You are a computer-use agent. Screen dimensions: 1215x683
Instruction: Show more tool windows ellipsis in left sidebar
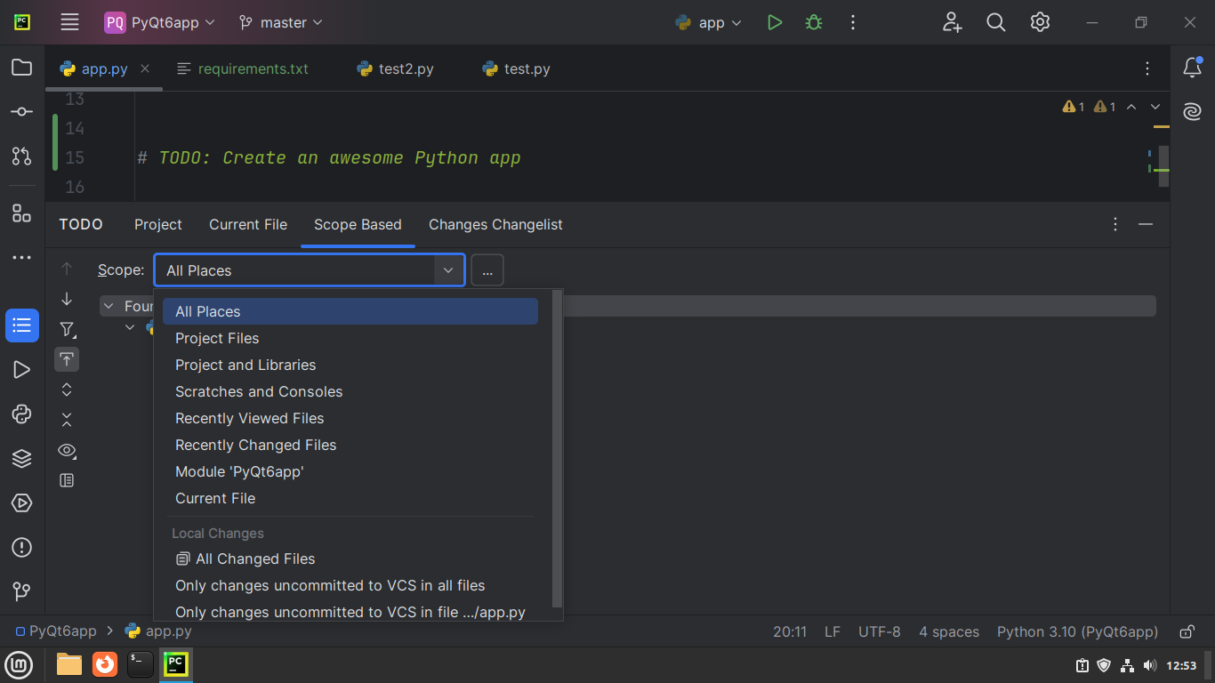tap(21, 258)
